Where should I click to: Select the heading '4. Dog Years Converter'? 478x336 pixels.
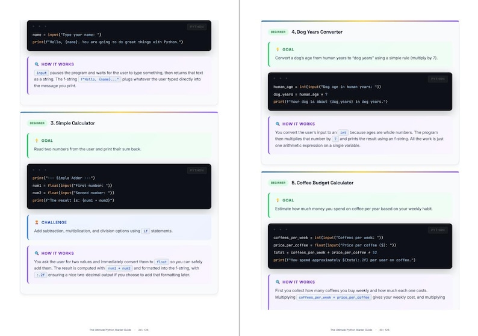pos(317,32)
